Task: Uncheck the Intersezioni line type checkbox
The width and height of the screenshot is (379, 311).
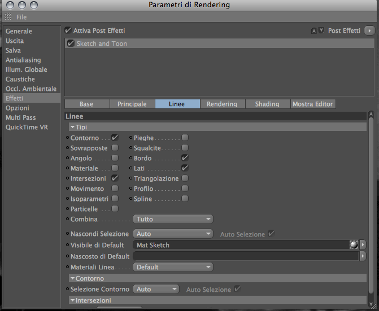Action: 115,178
